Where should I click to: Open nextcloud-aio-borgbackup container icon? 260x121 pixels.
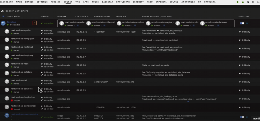tap(7, 98)
